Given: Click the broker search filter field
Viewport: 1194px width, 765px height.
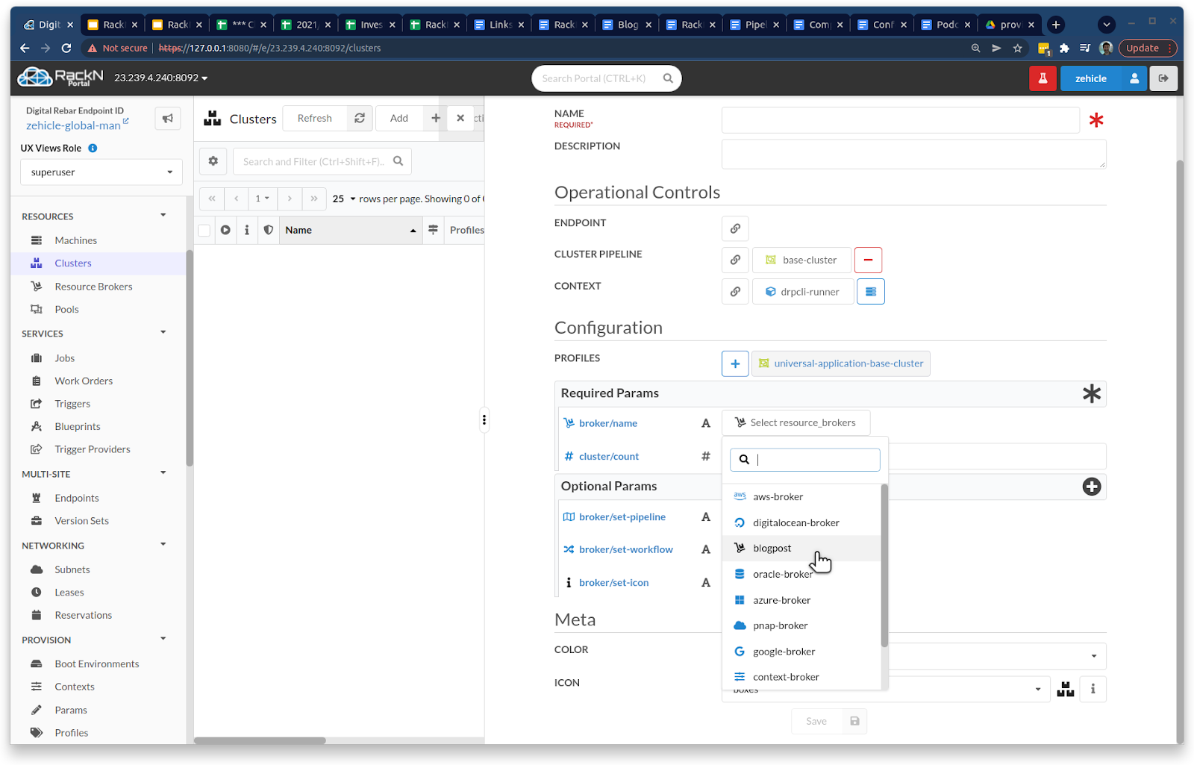Looking at the screenshot, I should (x=805, y=460).
